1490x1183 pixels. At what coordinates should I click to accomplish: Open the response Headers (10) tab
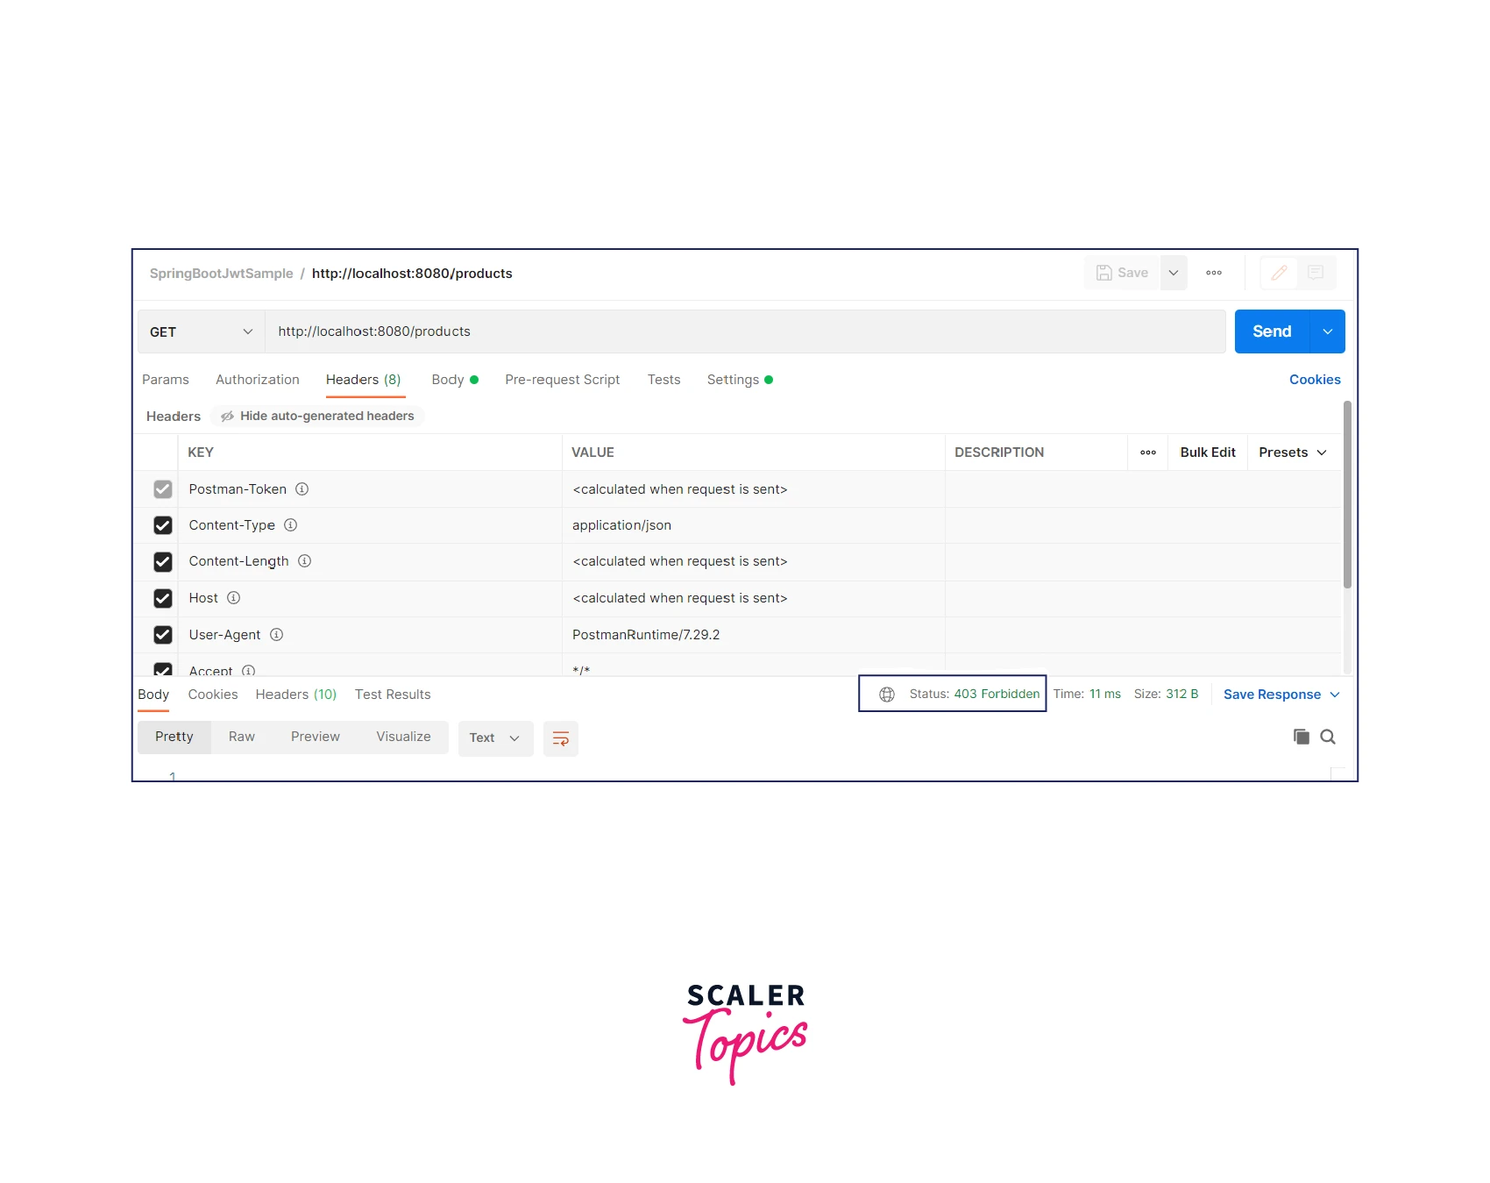pyautogui.click(x=296, y=695)
